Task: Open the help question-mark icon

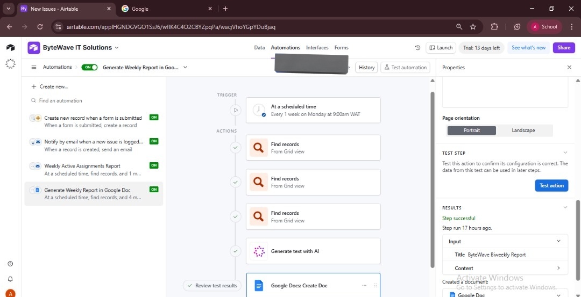Action: click(x=10, y=264)
